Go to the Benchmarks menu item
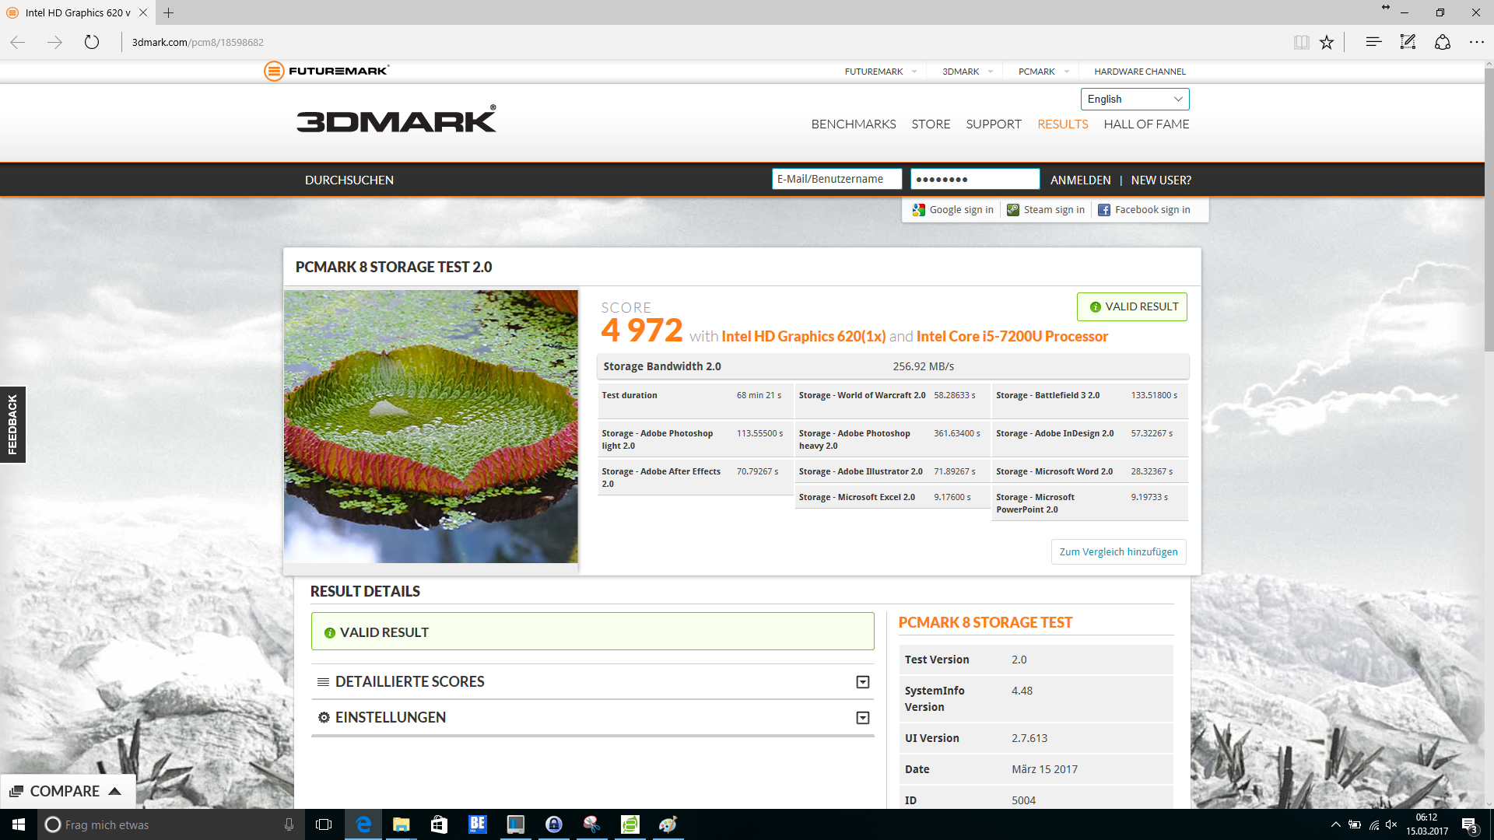The image size is (1494, 840). click(x=853, y=124)
